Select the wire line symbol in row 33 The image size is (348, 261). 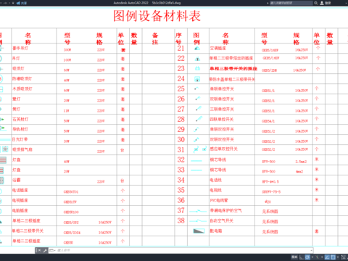coord(196,170)
